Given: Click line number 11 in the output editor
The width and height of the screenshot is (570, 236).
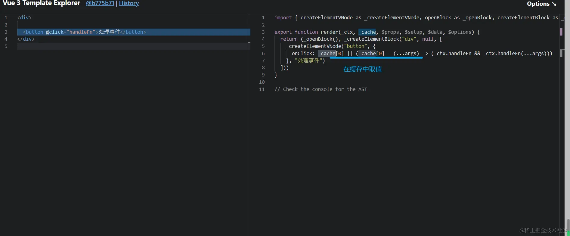Looking at the screenshot, I should [x=262, y=89].
